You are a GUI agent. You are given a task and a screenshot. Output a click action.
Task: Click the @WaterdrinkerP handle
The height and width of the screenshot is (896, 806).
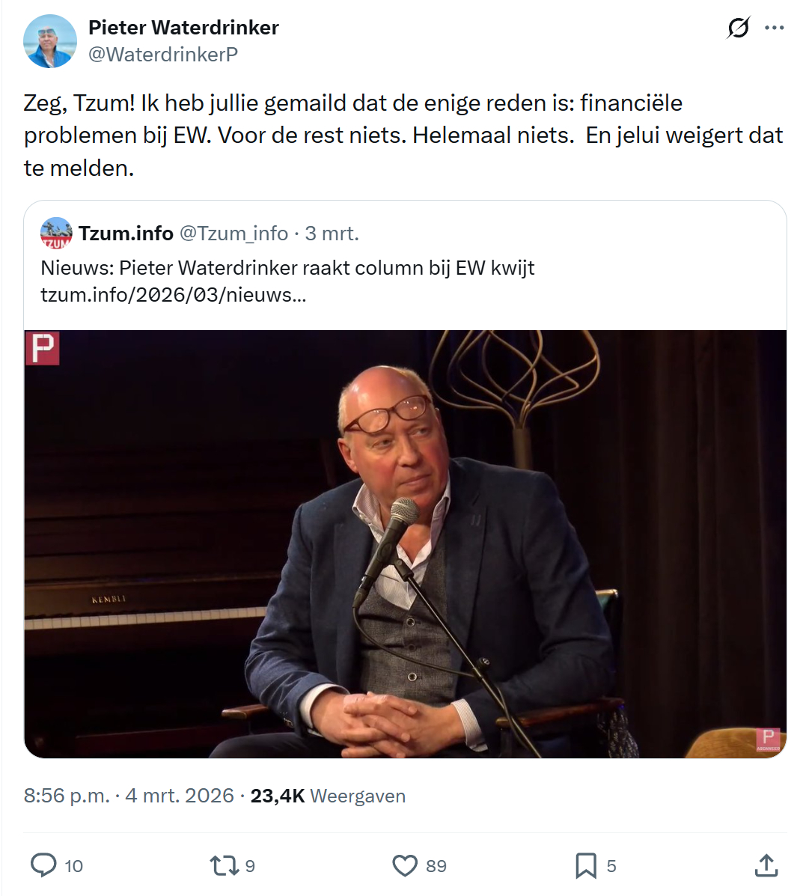click(x=163, y=55)
